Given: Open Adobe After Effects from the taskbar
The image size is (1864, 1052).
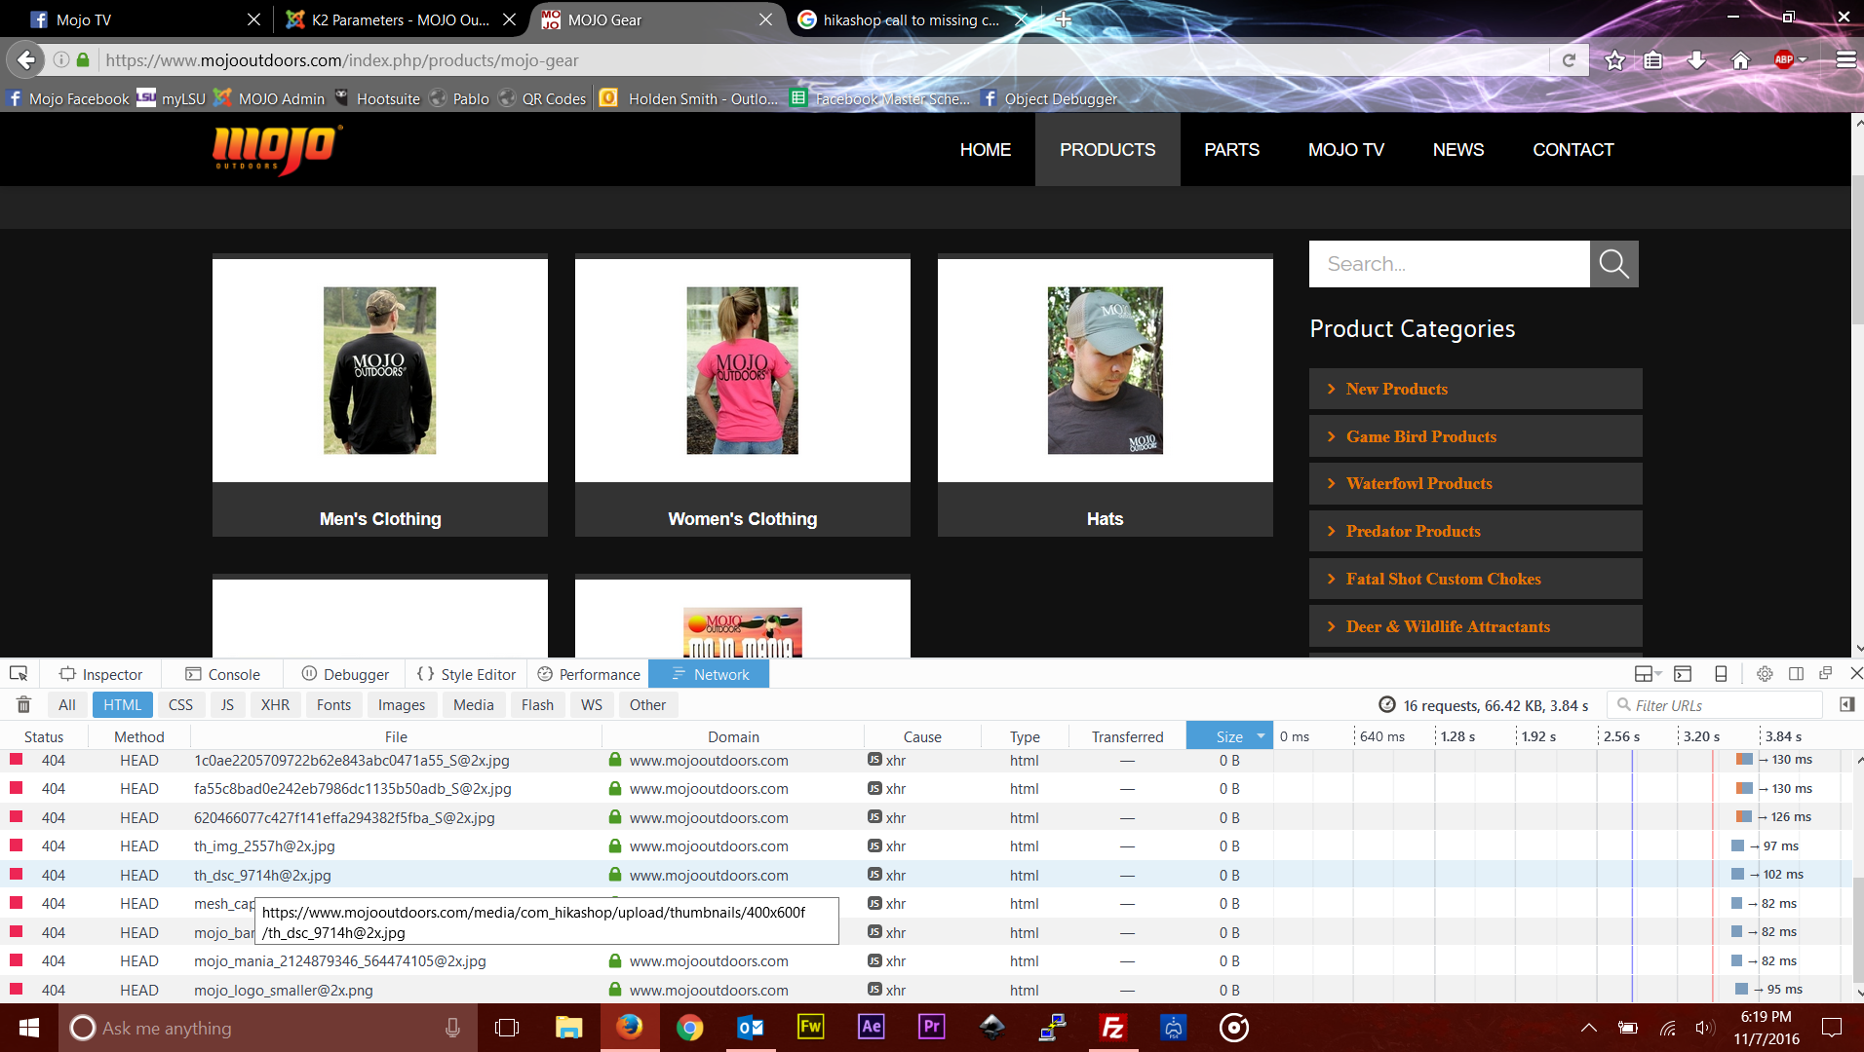Looking at the screenshot, I should pos(872,1028).
